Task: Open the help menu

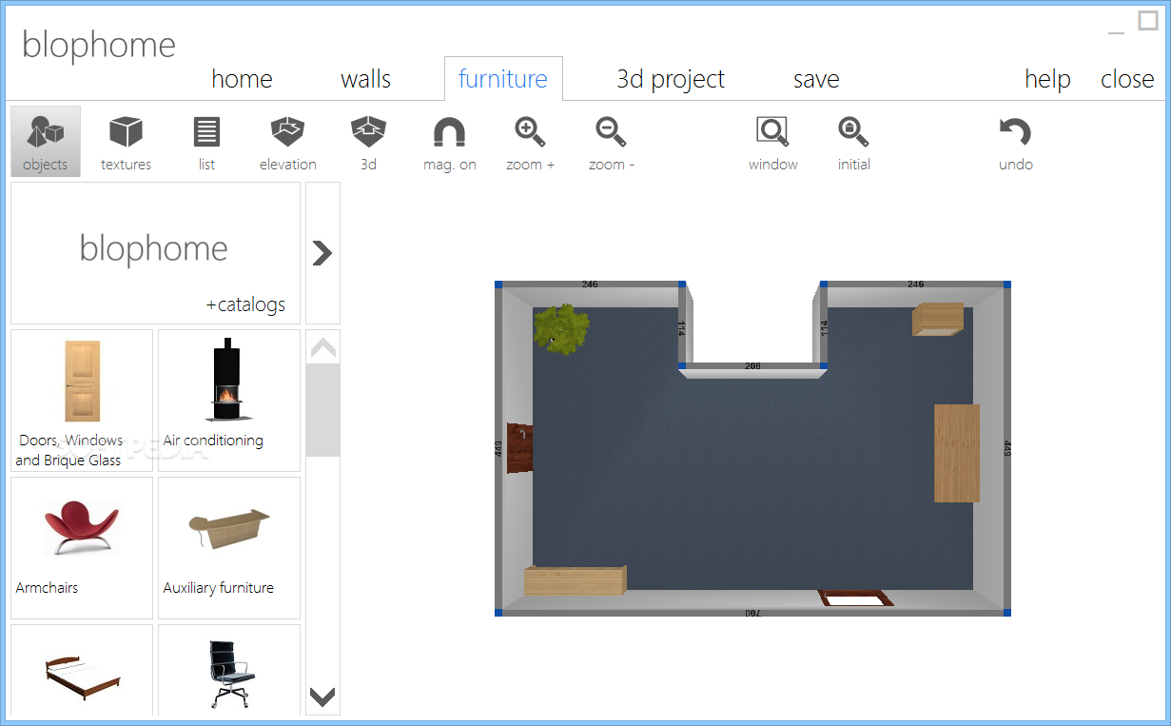Action: [x=1047, y=79]
